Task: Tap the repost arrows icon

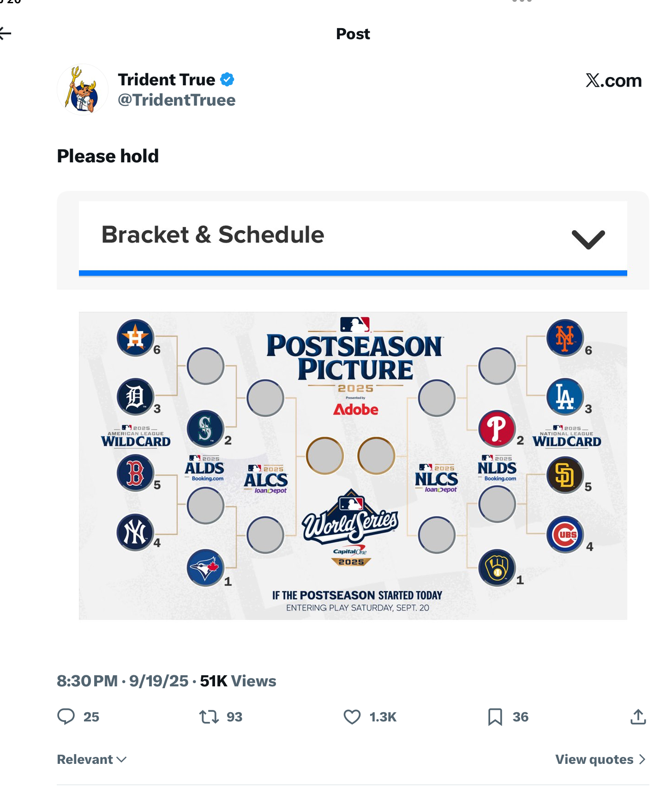Action: coord(209,717)
